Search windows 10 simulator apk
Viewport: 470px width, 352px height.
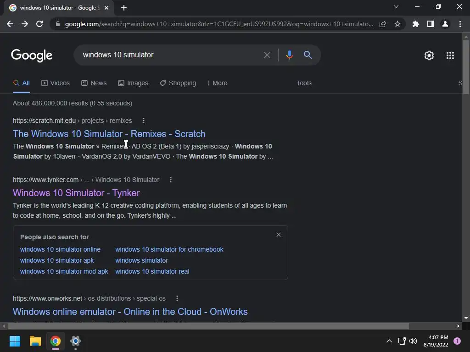pos(57,260)
